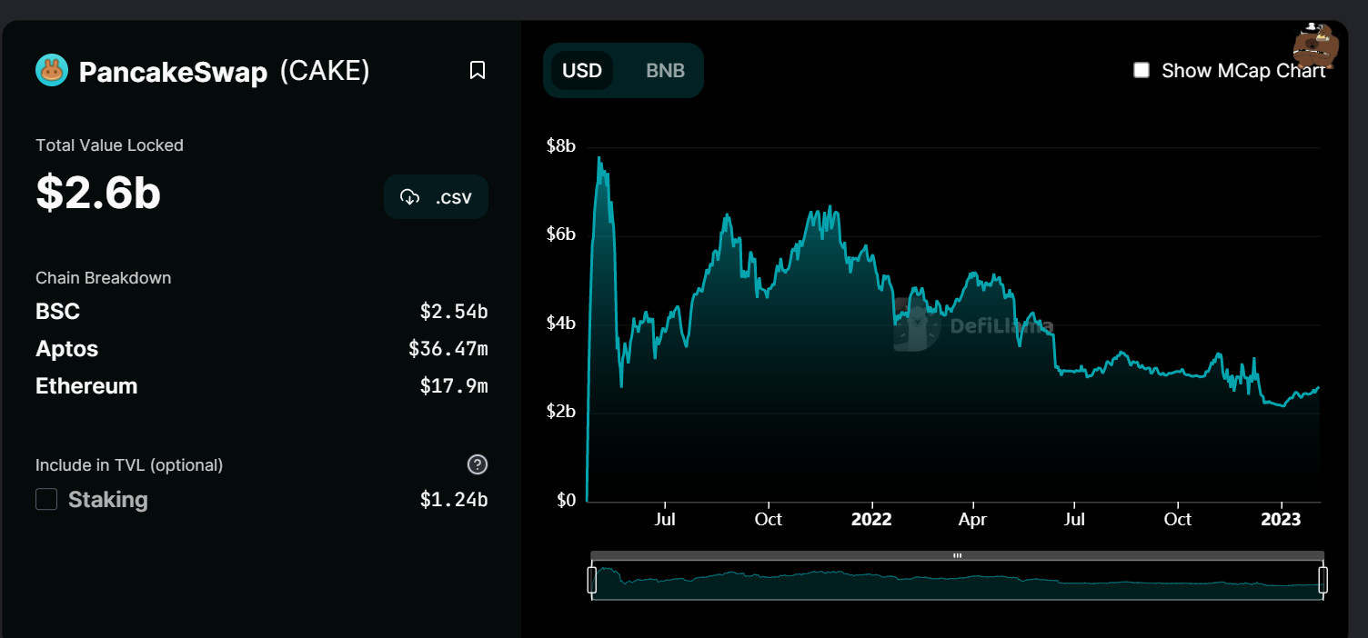
Task: Click the $2.54b BSC value
Action: tap(454, 312)
